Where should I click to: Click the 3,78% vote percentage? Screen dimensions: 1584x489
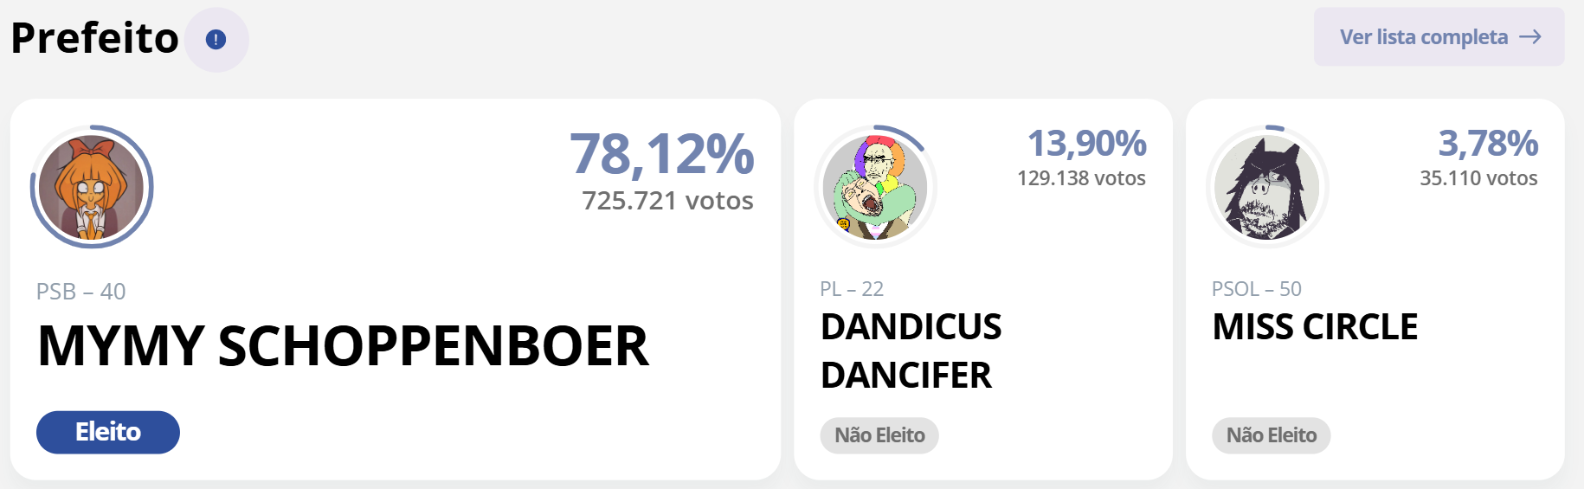pyautogui.click(x=1488, y=144)
